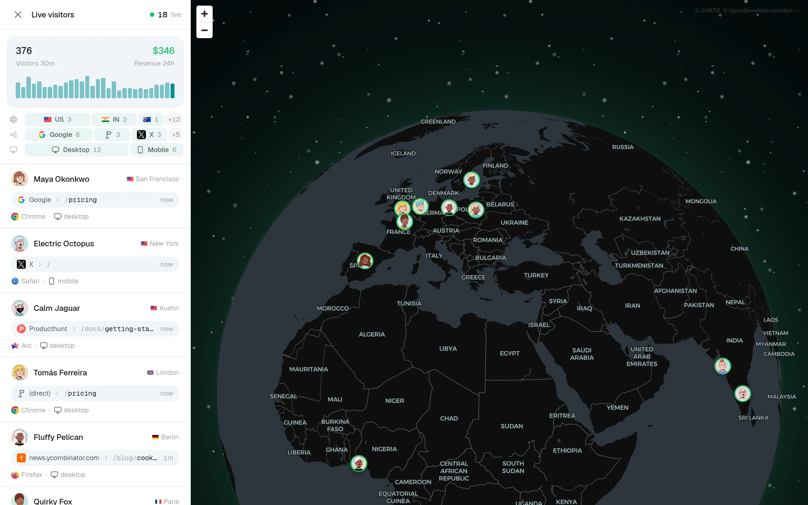Click the $346 revenue figure

[163, 51]
